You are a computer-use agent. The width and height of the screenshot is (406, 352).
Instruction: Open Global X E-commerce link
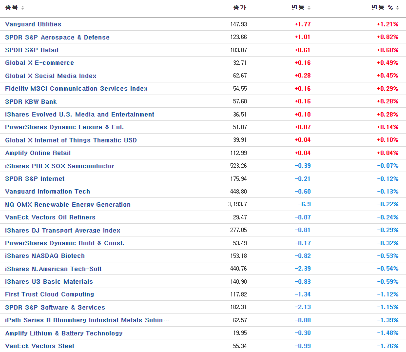click(39, 63)
